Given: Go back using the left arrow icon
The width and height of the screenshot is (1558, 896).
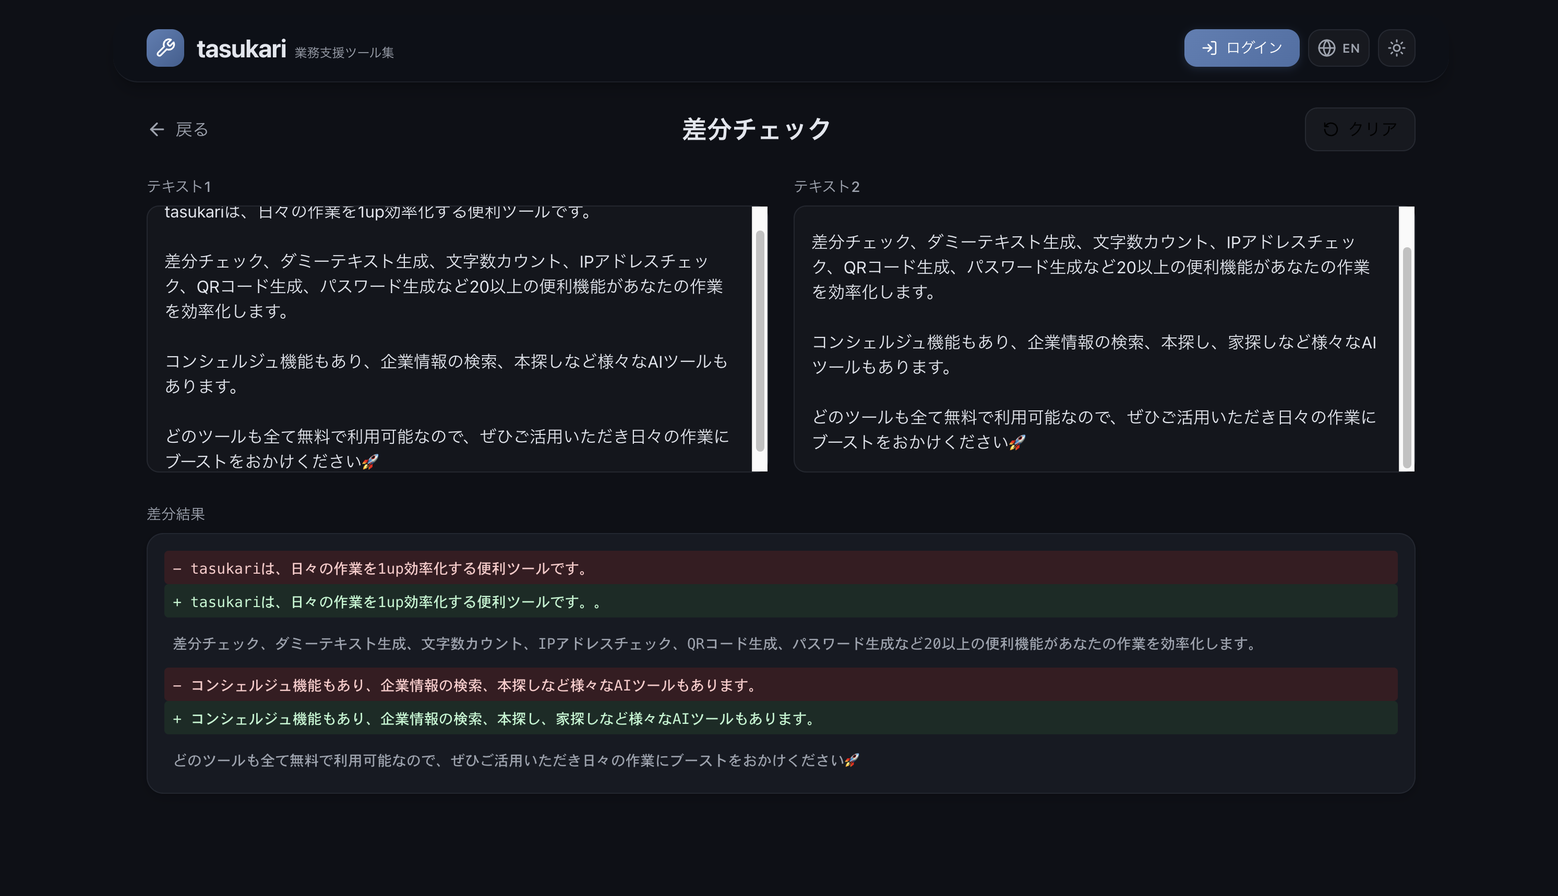Looking at the screenshot, I should [x=157, y=129].
